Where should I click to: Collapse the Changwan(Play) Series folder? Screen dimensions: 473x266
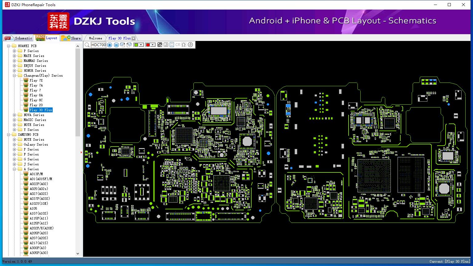tap(14, 75)
